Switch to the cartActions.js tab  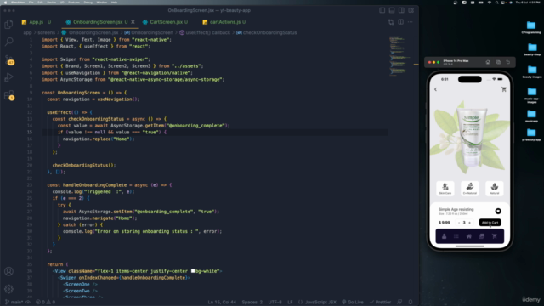click(224, 22)
